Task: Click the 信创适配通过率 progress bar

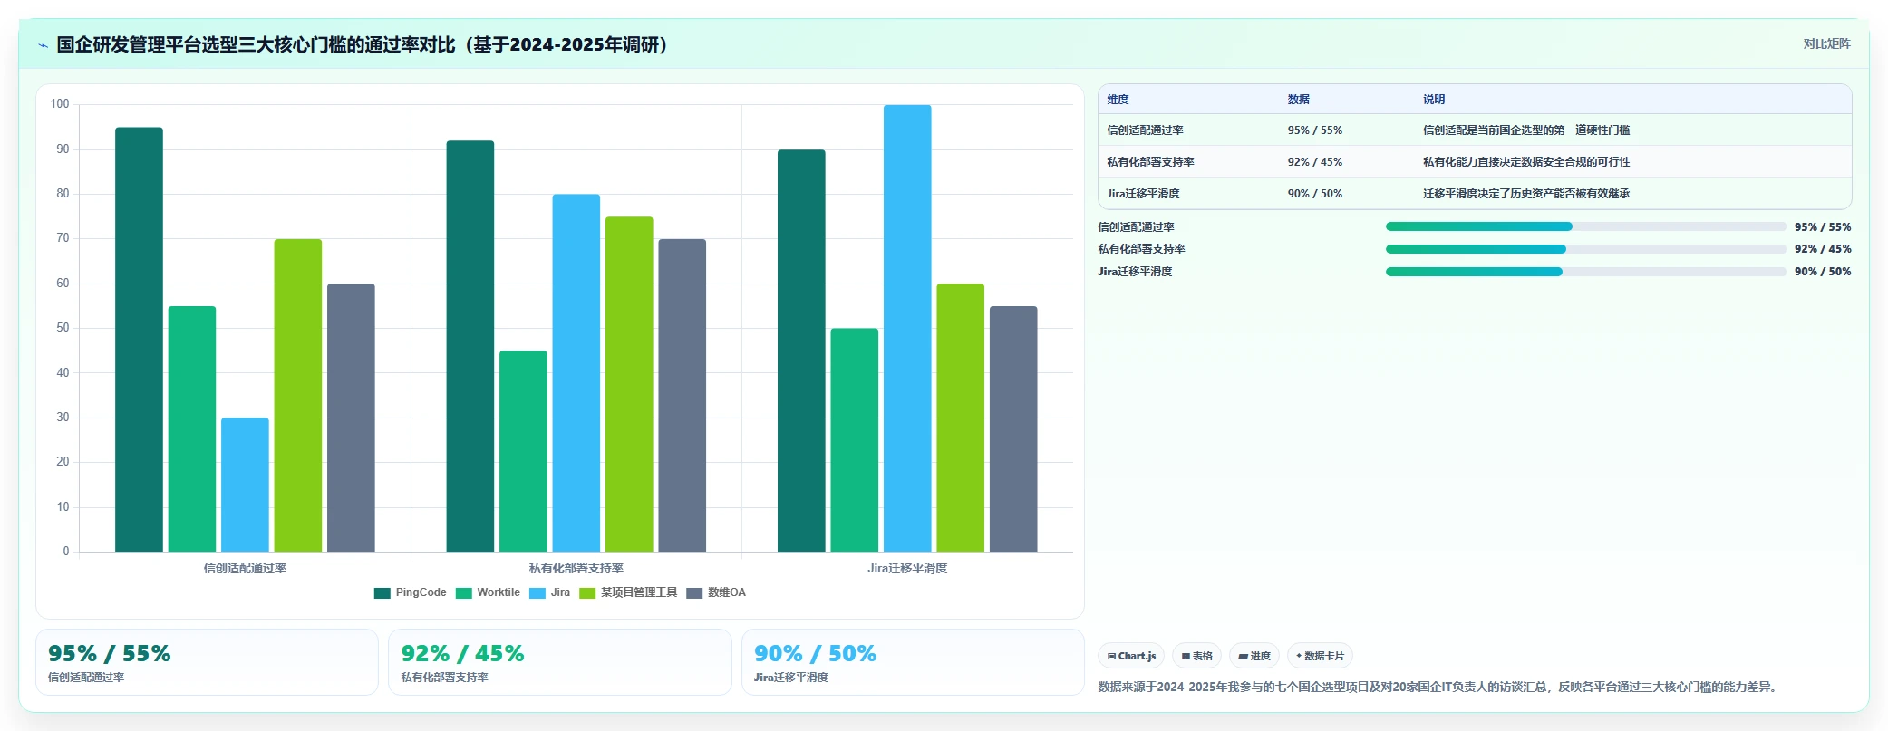Action: 1586,226
